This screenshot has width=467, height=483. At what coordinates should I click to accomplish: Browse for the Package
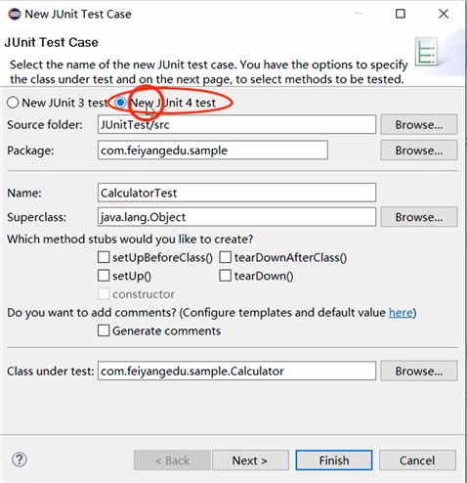pos(419,151)
